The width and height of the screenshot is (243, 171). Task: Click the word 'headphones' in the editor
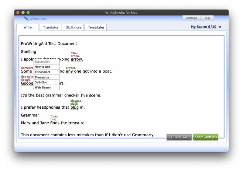49,107
